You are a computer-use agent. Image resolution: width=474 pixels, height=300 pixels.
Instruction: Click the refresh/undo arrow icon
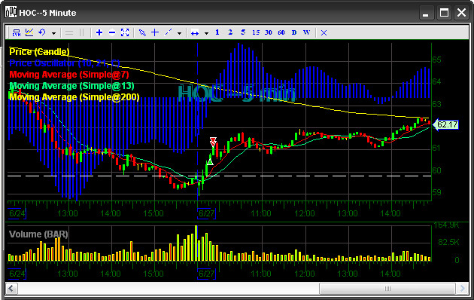(x=42, y=32)
